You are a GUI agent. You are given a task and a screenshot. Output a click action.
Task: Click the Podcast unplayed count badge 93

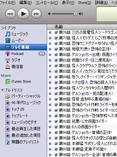point(42,54)
